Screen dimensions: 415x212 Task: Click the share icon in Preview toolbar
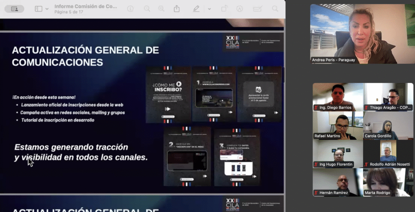177,9
